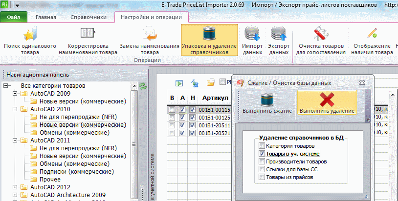The height and width of the screenshot is (201, 398).
Task: Select 'Подписки (коммерческие)' folder
Action: coord(77,172)
